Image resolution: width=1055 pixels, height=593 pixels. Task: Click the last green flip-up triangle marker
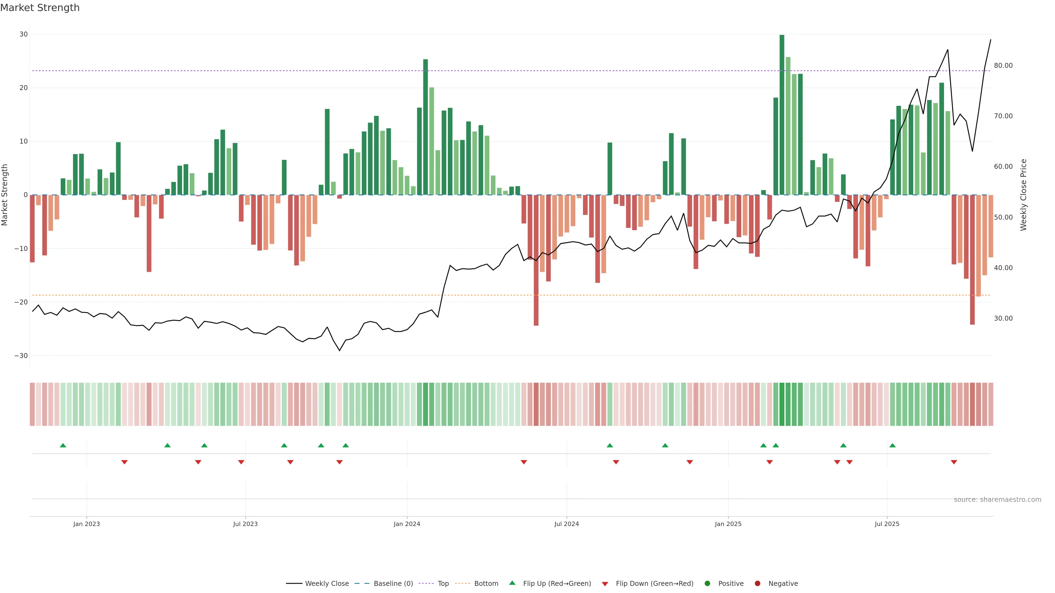(x=892, y=445)
